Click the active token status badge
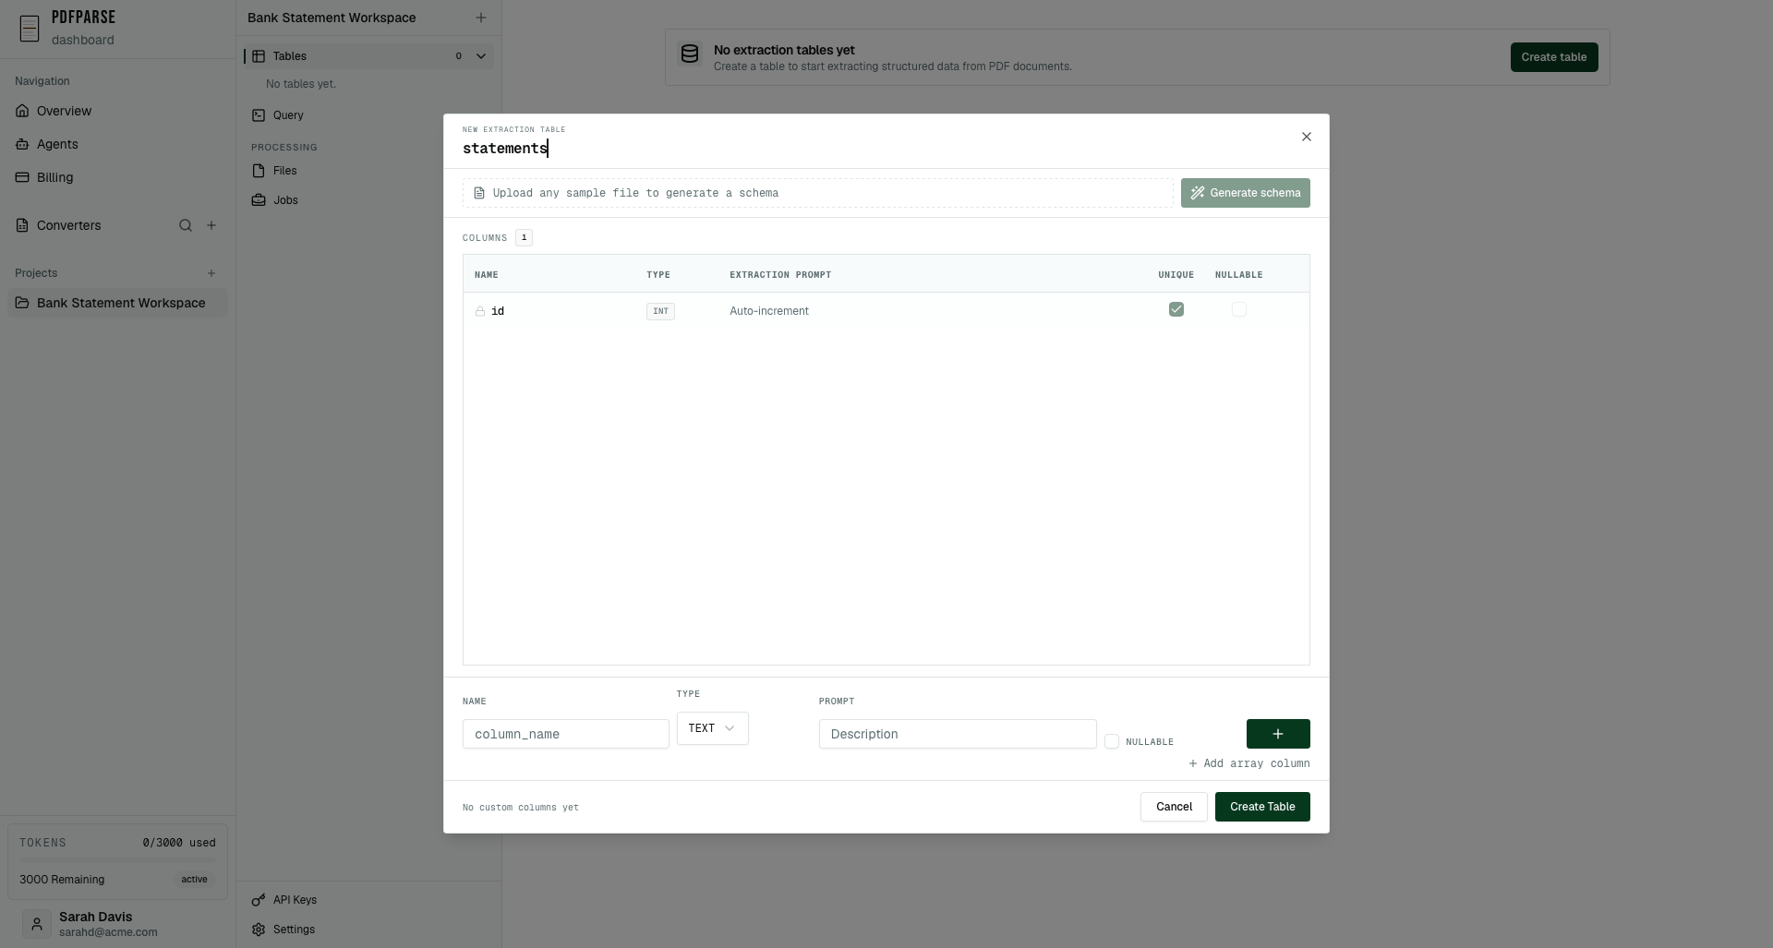 (194, 880)
